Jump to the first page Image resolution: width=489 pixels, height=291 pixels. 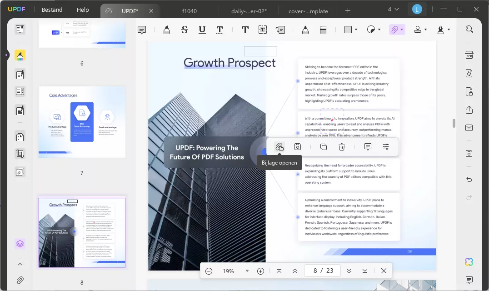click(x=279, y=271)
